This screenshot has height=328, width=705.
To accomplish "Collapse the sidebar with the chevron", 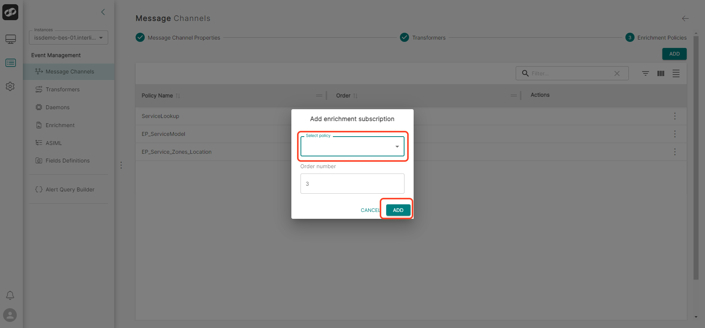I will [103, 12].
